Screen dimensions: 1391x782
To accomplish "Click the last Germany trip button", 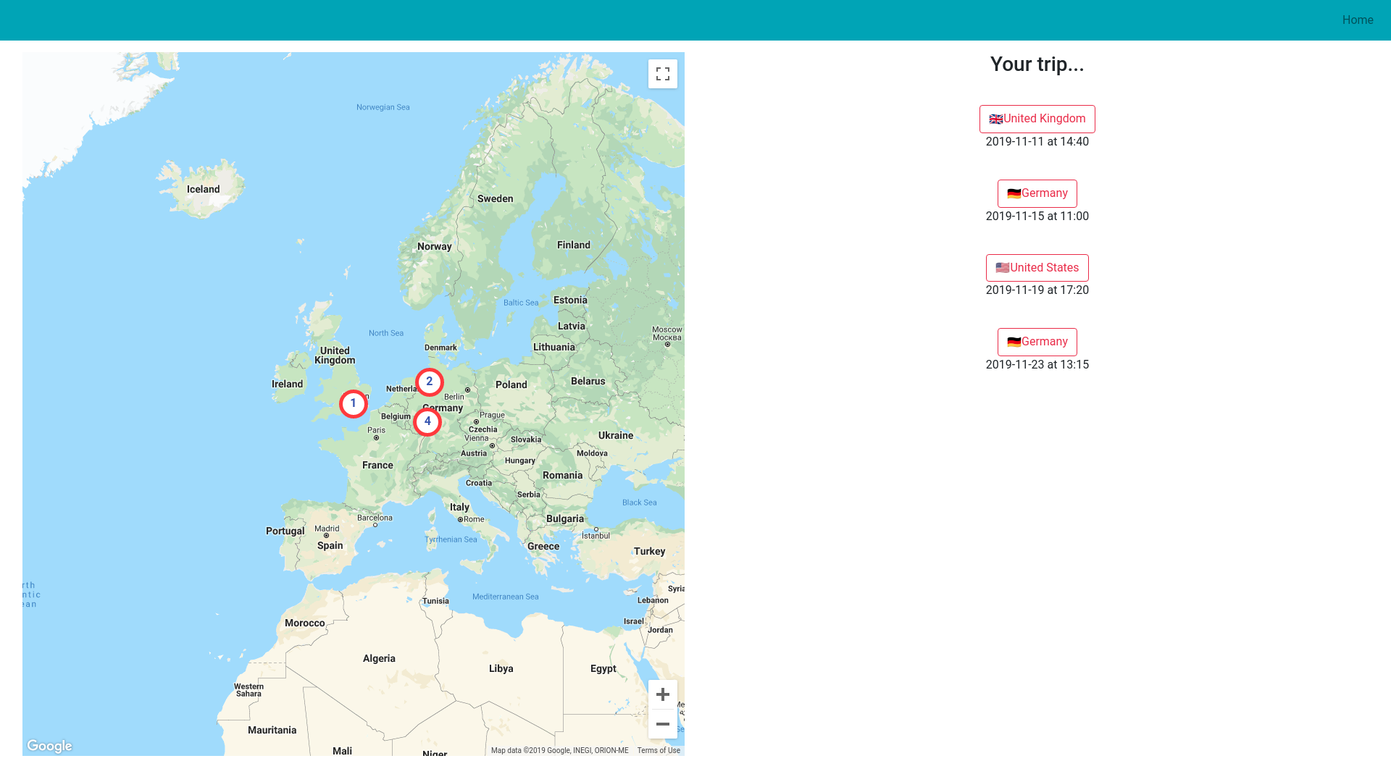I will [1037, 342].
